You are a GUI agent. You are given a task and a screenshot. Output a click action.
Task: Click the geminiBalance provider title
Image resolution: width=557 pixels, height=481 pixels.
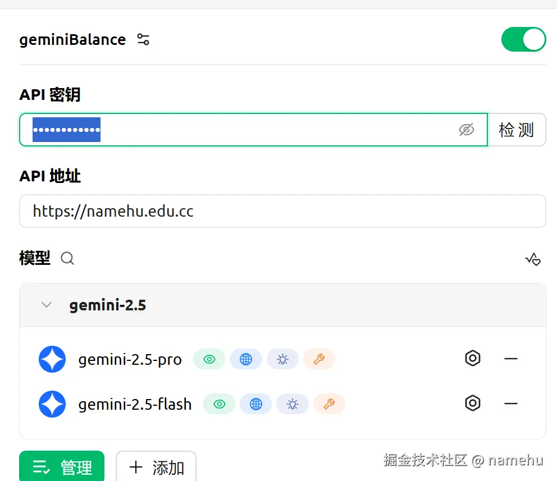tap(72, 39)
